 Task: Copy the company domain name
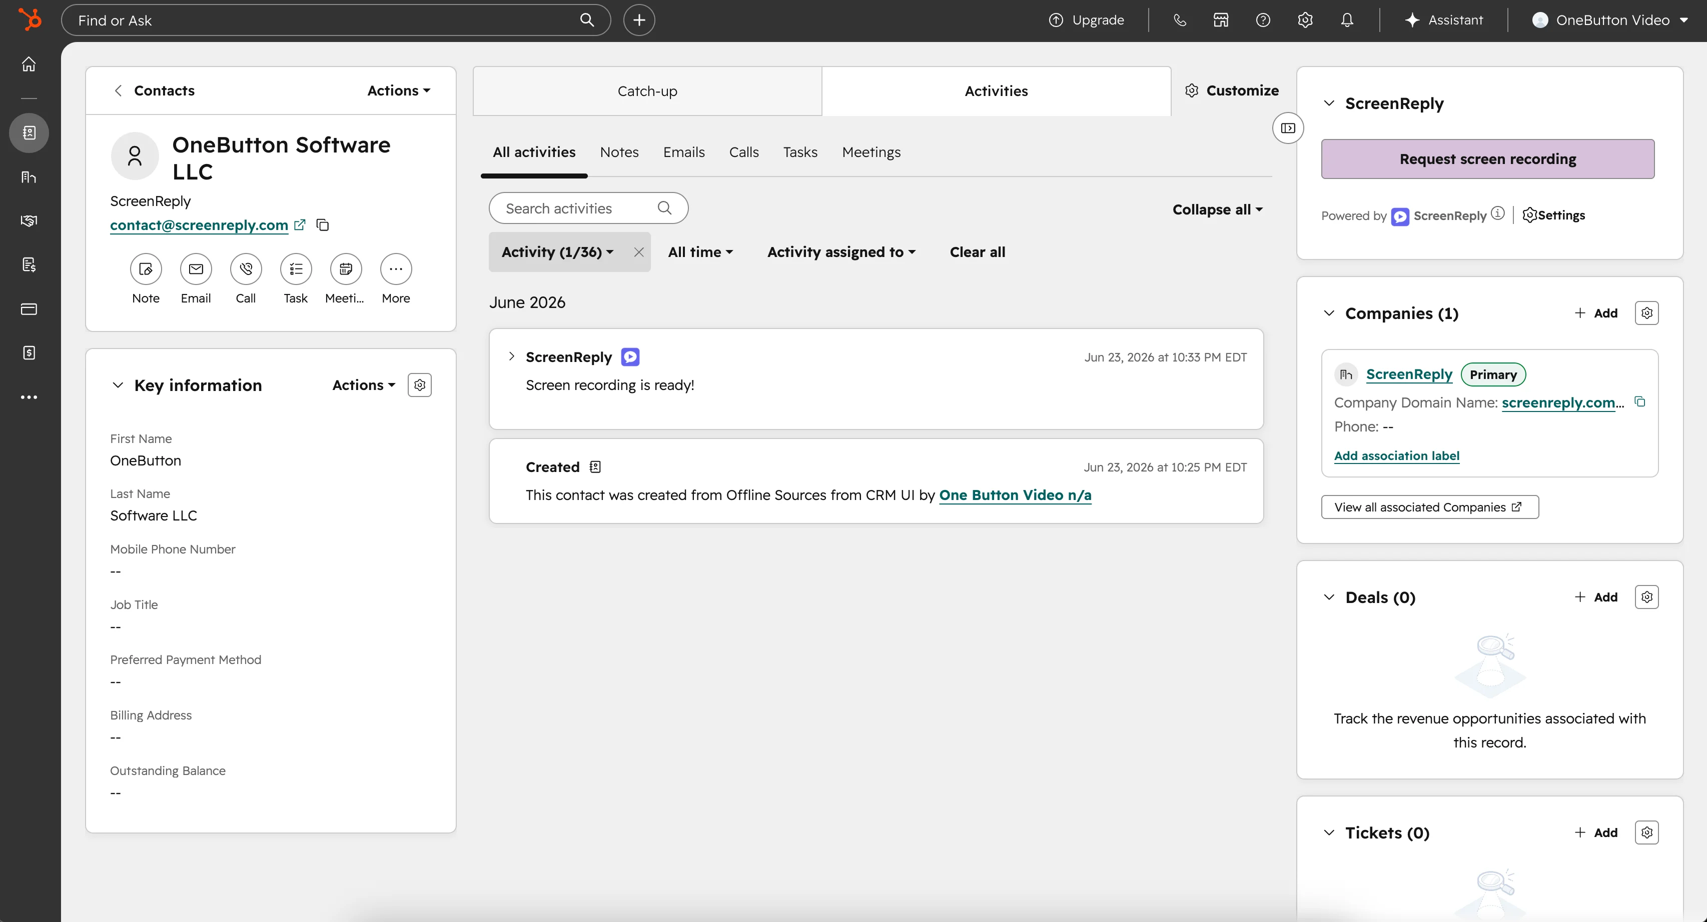(x=1640, y=402)
